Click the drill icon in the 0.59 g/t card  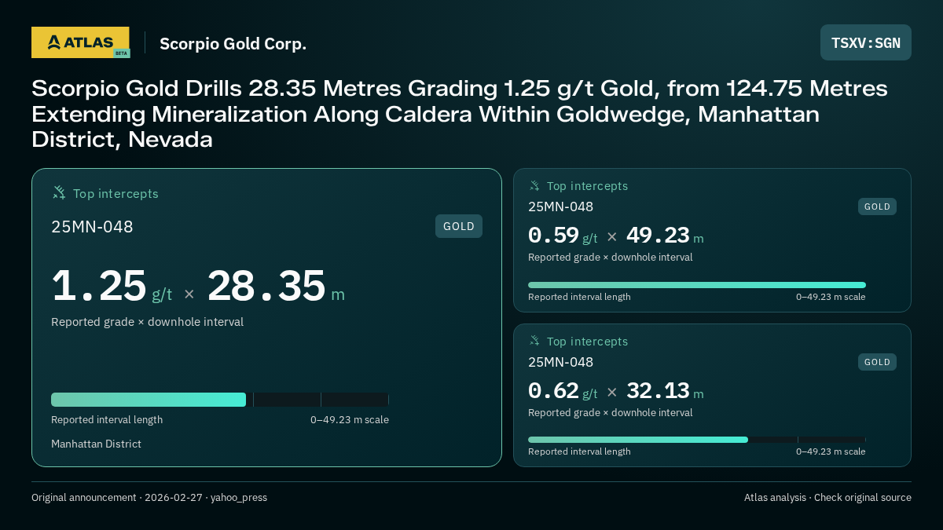[534, 186]
